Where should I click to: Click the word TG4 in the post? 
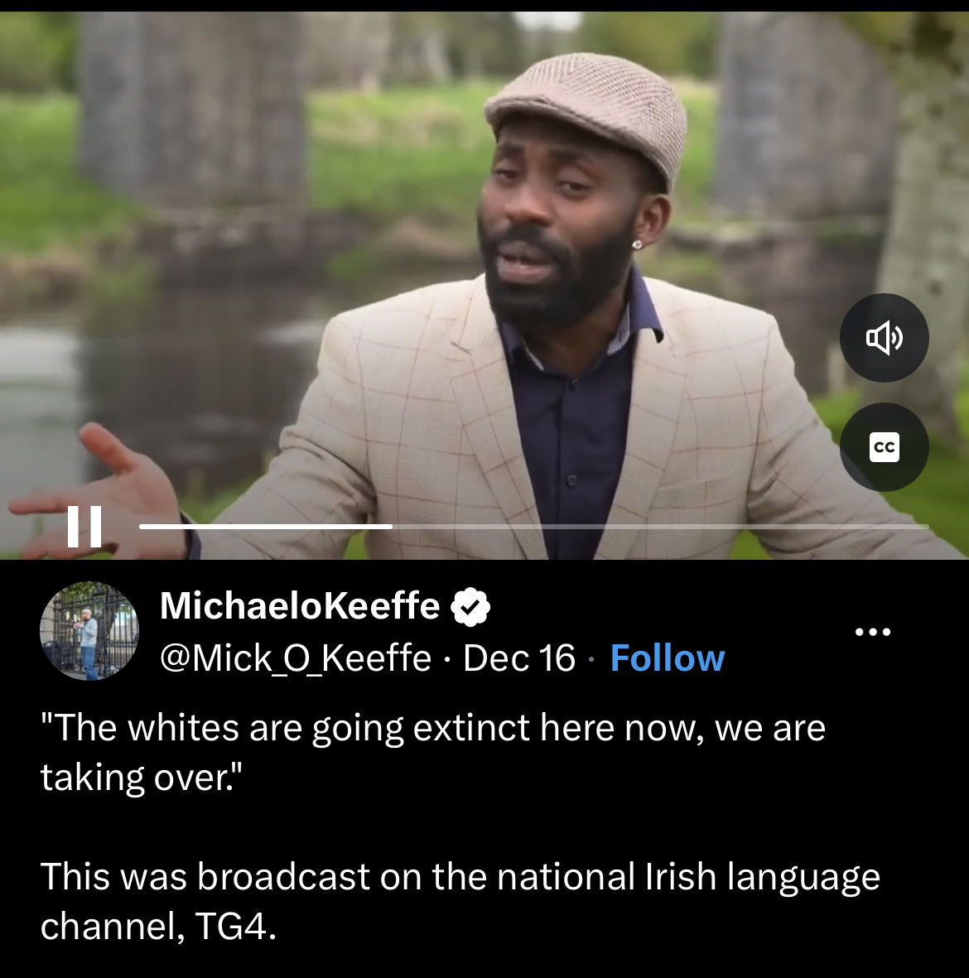click(235, 926)
